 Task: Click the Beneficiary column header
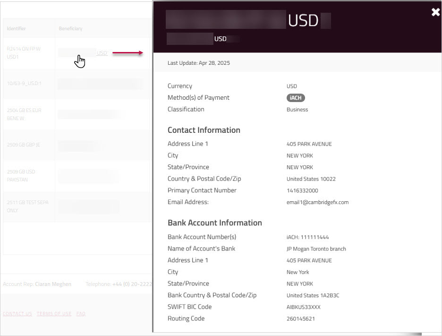tap(71, 28)
